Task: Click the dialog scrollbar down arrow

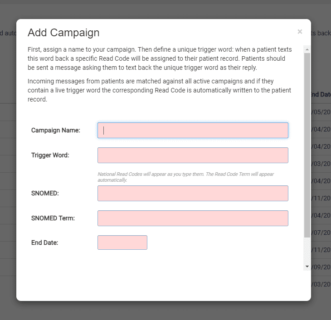Action: coord(307,267)
